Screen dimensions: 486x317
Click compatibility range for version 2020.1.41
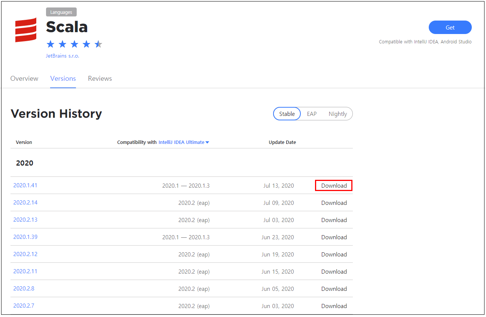(x=186, y=186)
